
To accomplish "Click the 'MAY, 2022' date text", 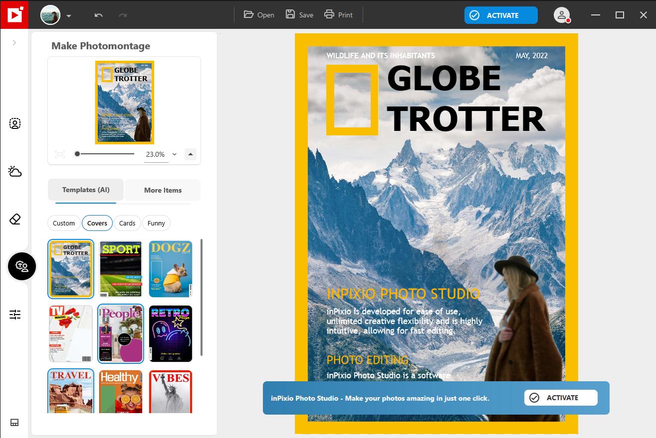I will [x=532, y=56].
